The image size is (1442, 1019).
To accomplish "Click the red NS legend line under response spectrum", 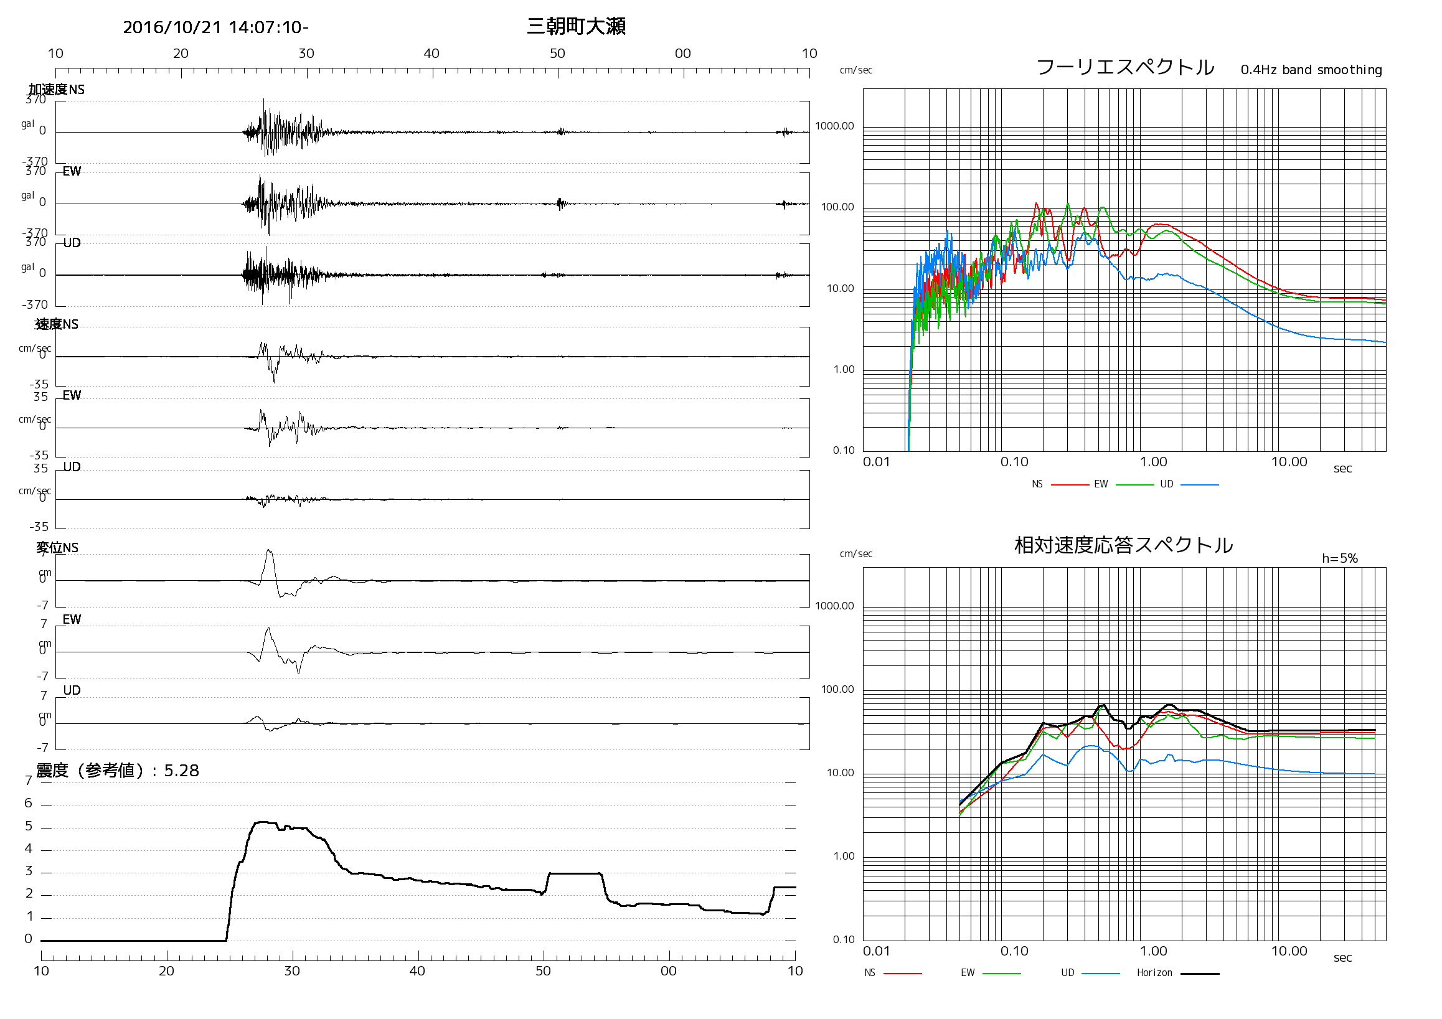I will click(902, 973).
